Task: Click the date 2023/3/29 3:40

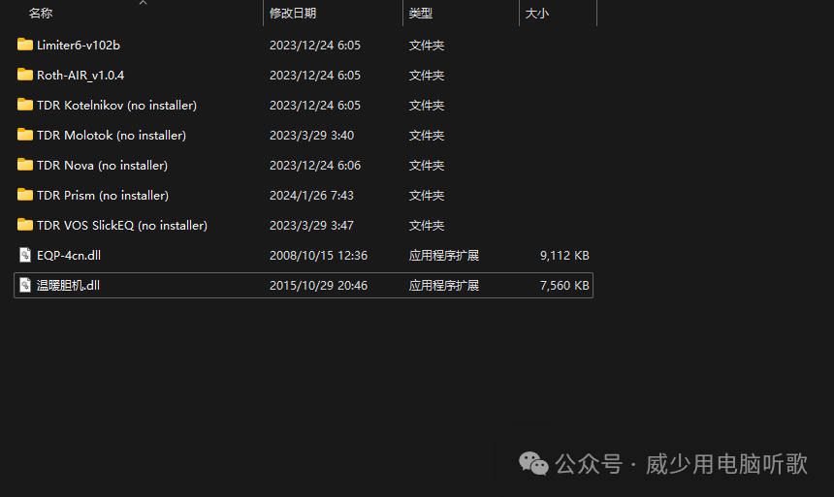Action: 311,136
